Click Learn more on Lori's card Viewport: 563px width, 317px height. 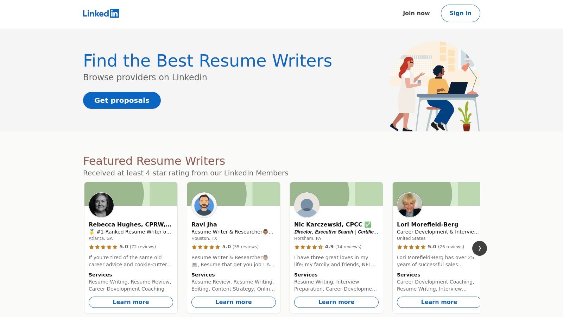[x=439, y=302]
